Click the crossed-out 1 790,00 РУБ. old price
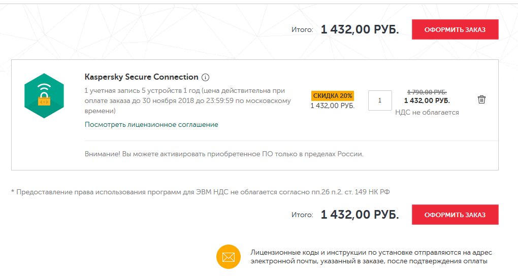 point(427,92)
